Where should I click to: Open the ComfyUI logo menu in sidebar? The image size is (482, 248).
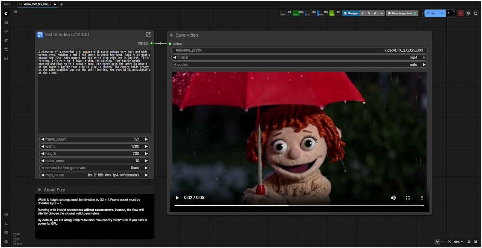6,14
